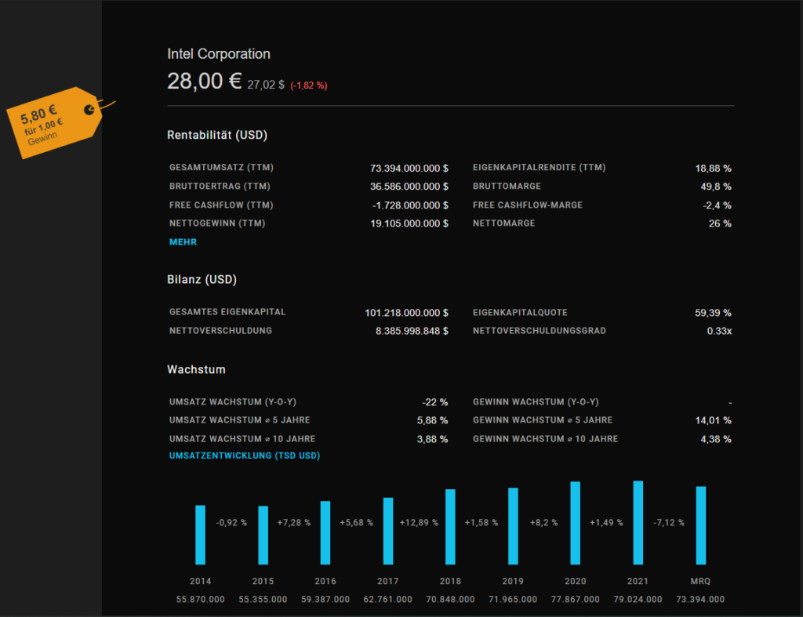This screenshot has width=803, height=617.
Task: Select the value 36.586.000.000 $
Action: (409, 187)
